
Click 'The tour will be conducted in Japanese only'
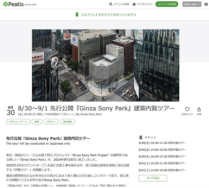tap(38, 143)
